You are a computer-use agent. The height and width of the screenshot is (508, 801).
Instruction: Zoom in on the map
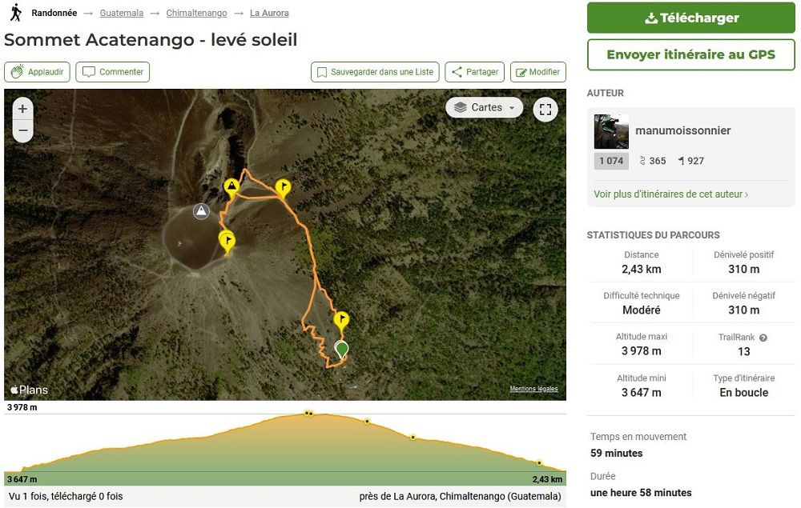pos(22,109)
